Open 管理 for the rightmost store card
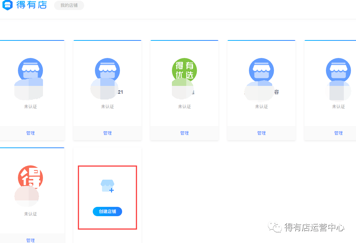This screenshot has height=243, width=356. coord(338,133)
